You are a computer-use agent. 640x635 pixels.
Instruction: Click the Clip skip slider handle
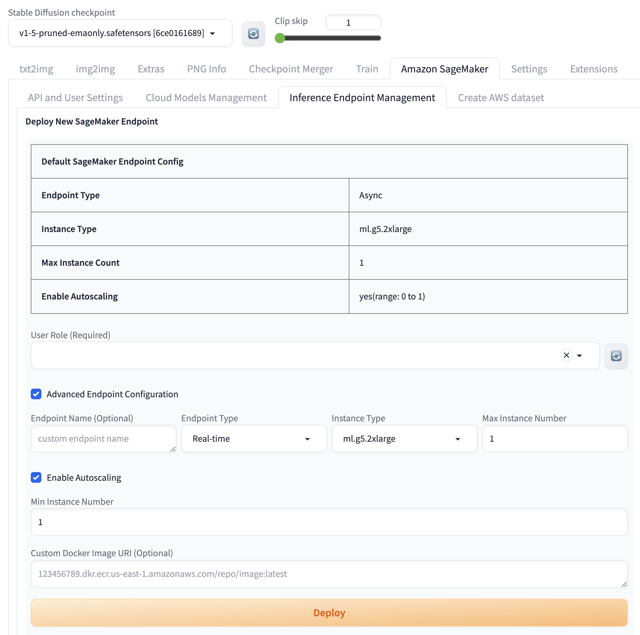tap(280, 38)
